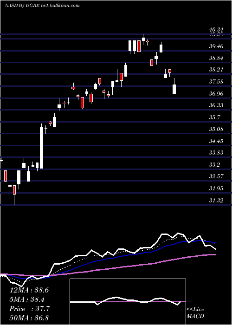Viewport: 232px width, 325px height.
Task: Select the 35.7 price axis label
Action: [x=214, y=117]
